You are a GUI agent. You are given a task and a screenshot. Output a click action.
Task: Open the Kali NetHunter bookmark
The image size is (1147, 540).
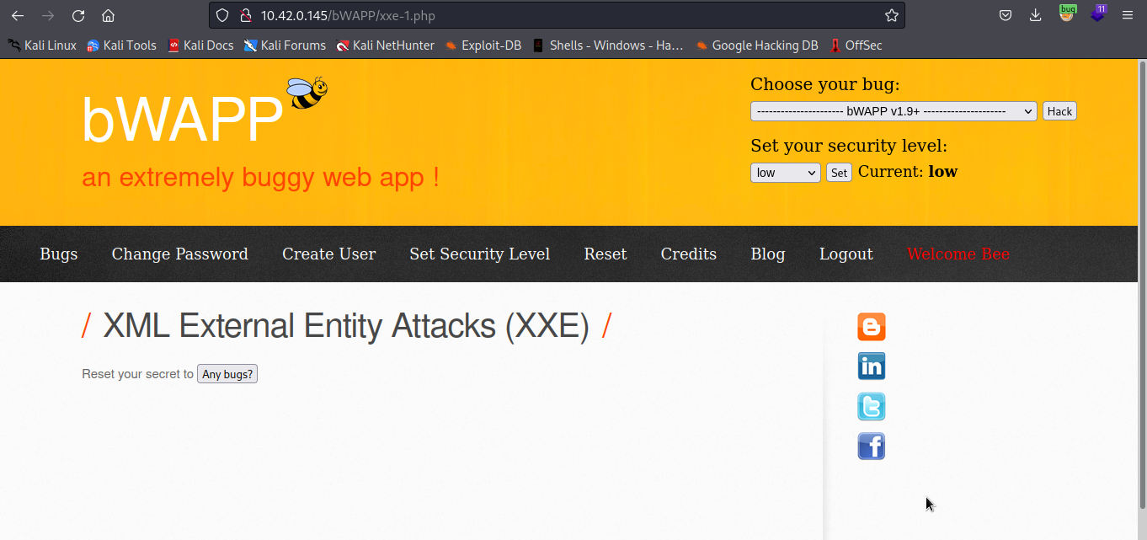(385, 45)
